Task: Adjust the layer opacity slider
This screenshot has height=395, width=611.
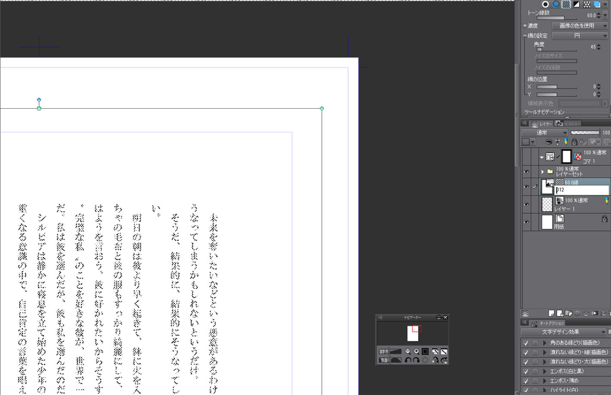Action: pyautogui.click(x=586, y=133)
